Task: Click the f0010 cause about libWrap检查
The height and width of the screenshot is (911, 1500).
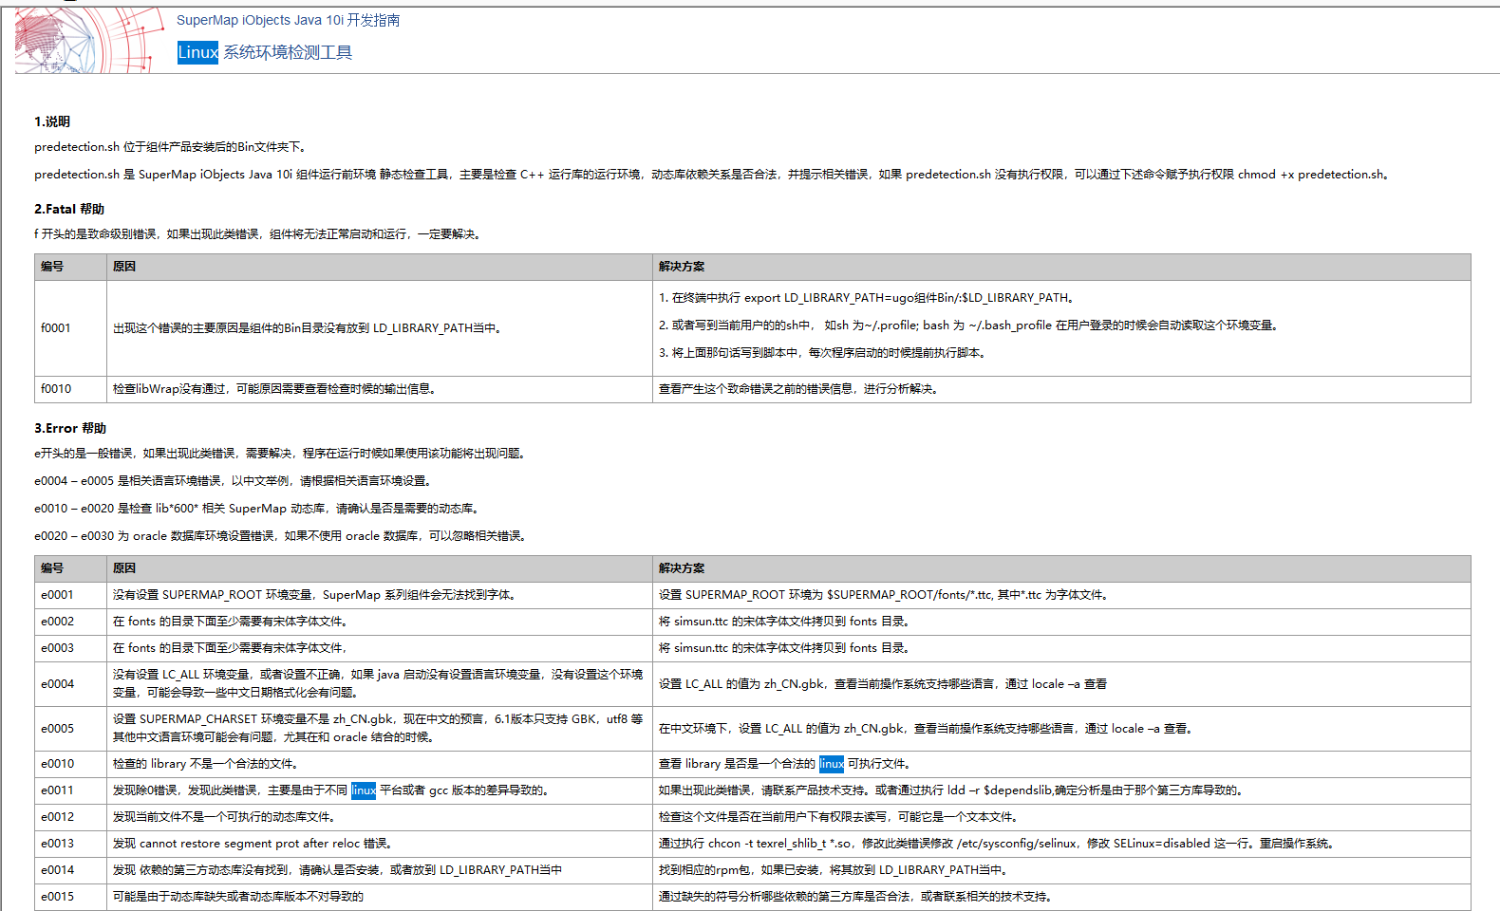Action: point(275,389)
